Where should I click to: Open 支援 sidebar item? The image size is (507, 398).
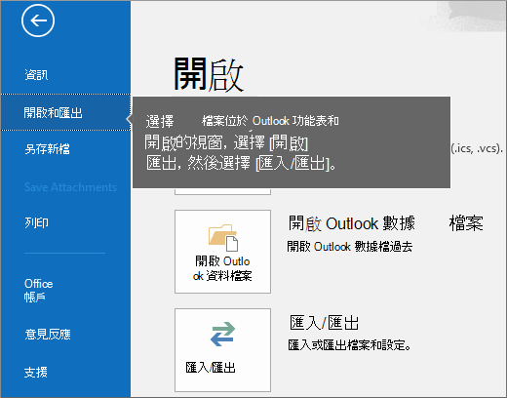(36, 372)
